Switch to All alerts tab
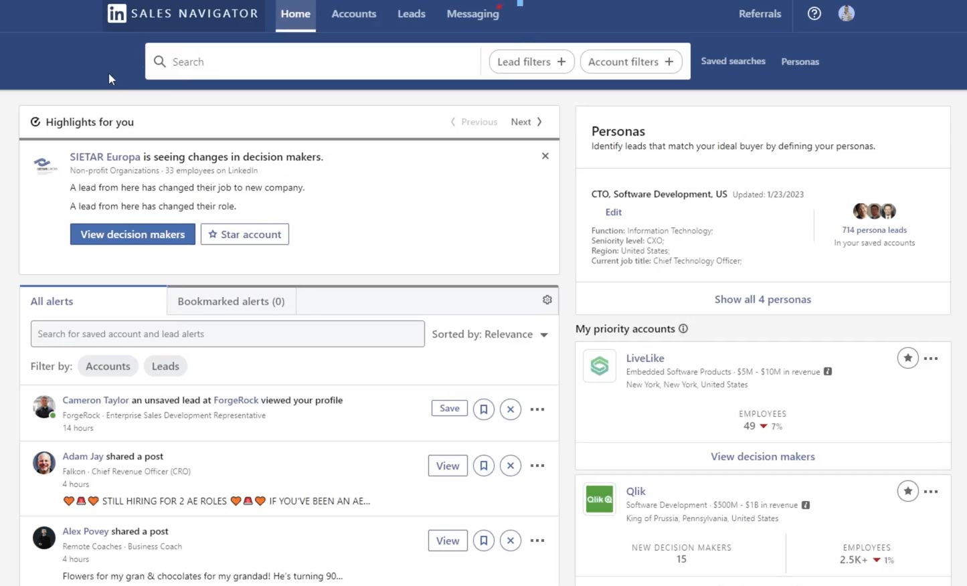 [x=93, y=301]
